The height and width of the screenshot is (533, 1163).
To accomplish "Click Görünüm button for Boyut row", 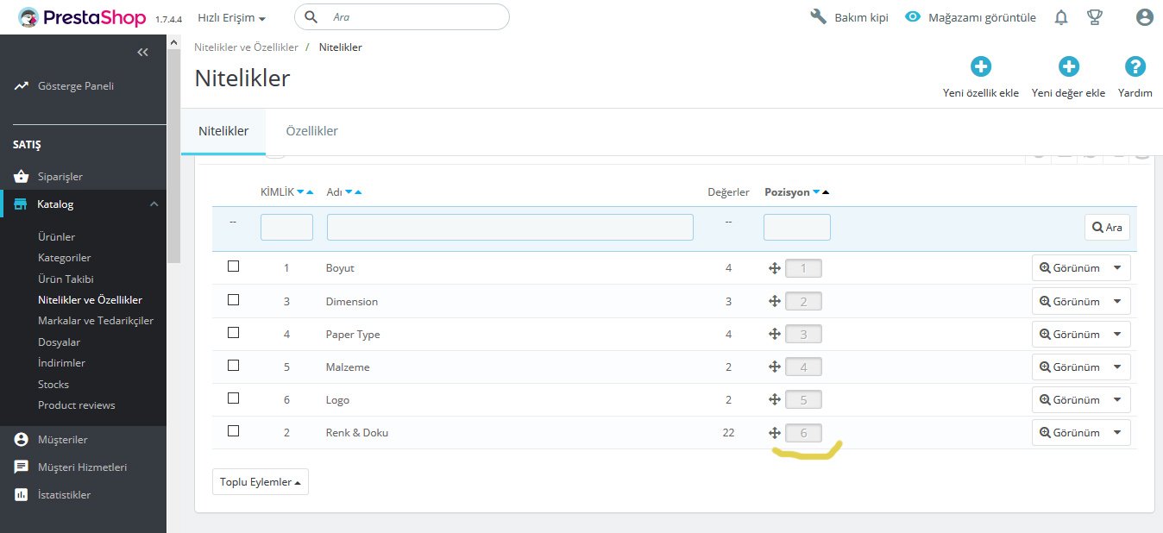I will 1070,268.
